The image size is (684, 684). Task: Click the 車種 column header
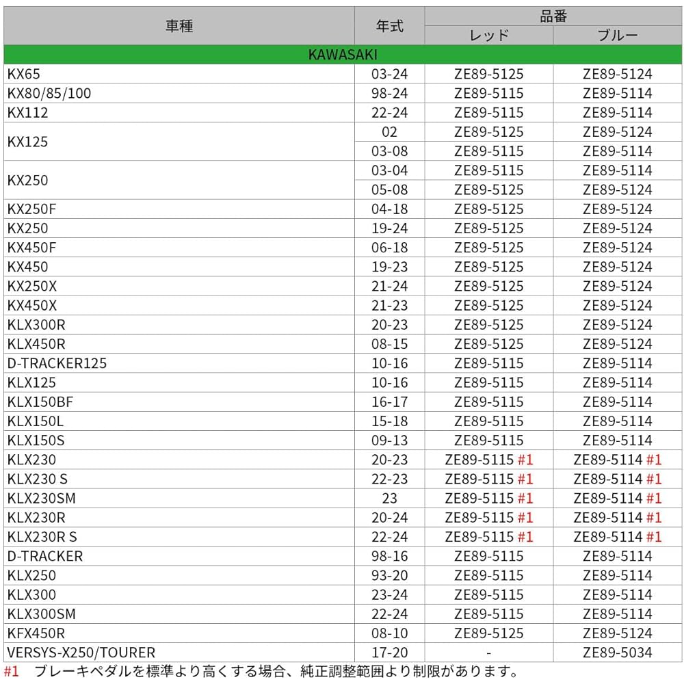[x=179, y=26]
